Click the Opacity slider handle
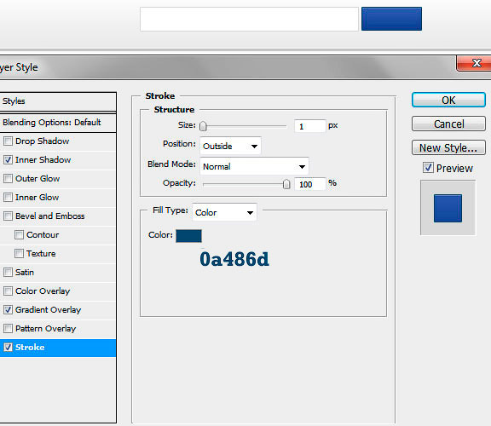 [x=286, y=184]
